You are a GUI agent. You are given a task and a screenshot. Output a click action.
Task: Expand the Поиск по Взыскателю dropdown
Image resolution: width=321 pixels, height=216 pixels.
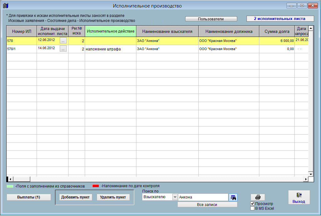pos(175,197)
